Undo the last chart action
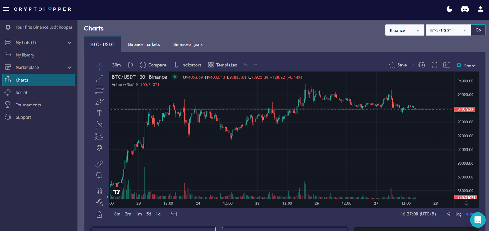Screen dimensions: 489x231 pos(246,65)
